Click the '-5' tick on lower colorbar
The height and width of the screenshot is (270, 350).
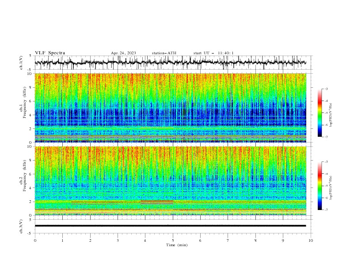point(326,186)
